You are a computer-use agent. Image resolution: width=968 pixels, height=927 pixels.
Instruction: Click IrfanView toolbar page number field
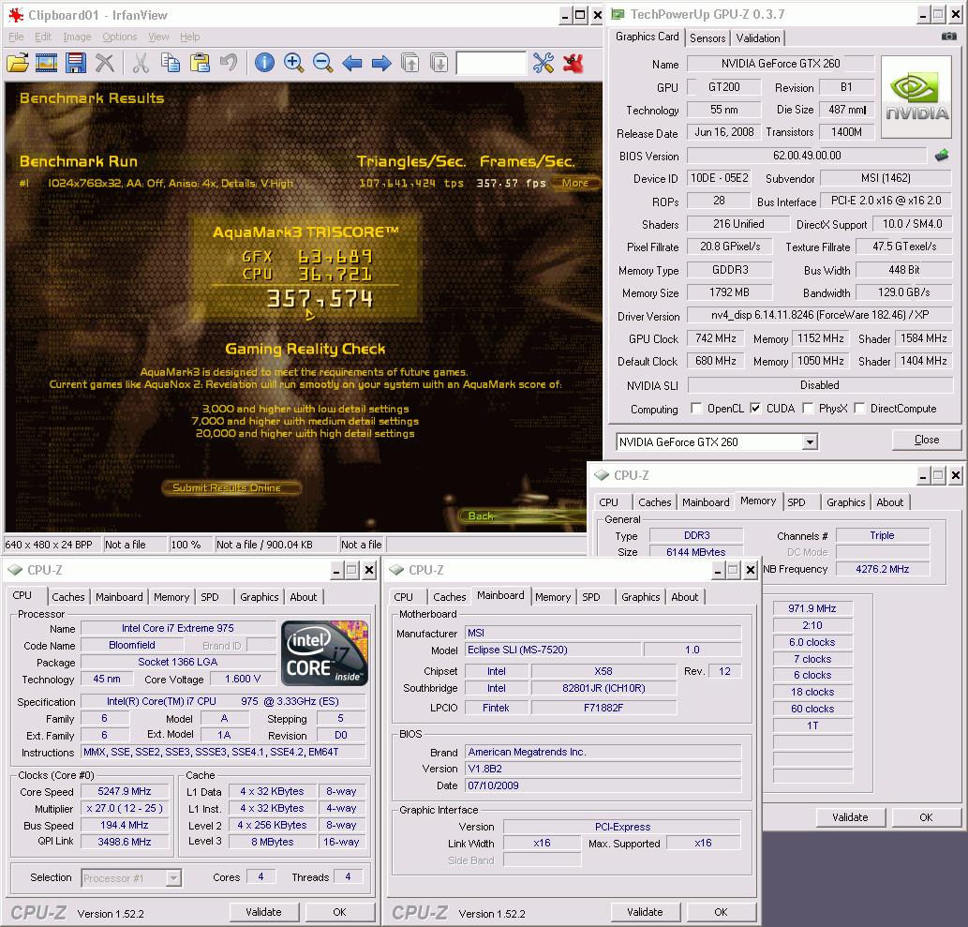coord(491,63)
